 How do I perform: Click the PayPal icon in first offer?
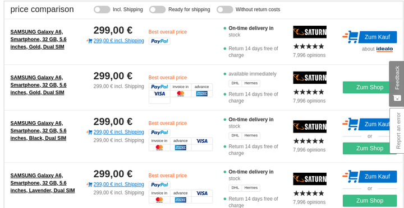coord(159,41)
